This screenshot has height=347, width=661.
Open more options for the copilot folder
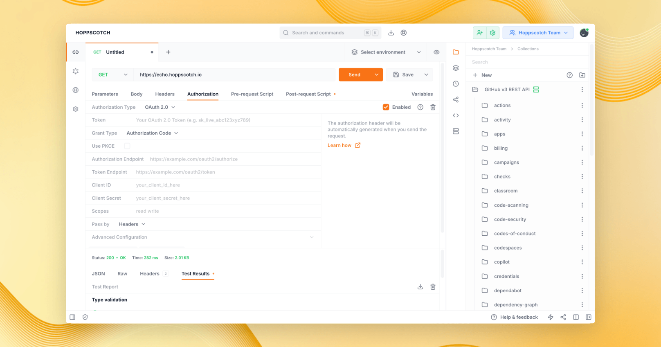coord(582,262)
